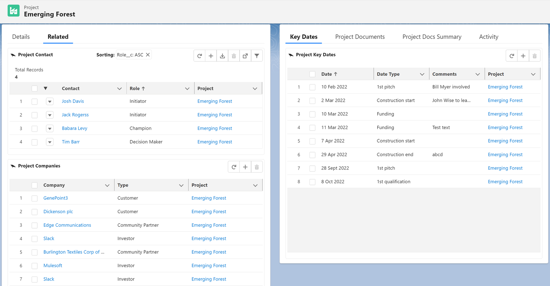Click the Project Companies delete trash icon
Viewport: 550px width, 286px height.
pyautogui.click(x=257, y=167)
